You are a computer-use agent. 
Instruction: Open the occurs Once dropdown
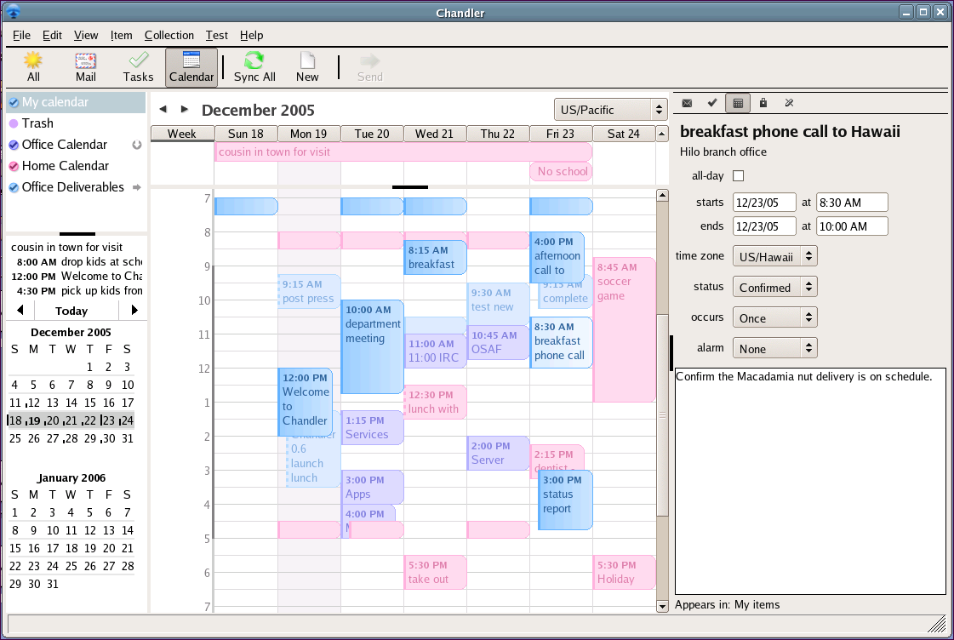(x=774, y=317)
